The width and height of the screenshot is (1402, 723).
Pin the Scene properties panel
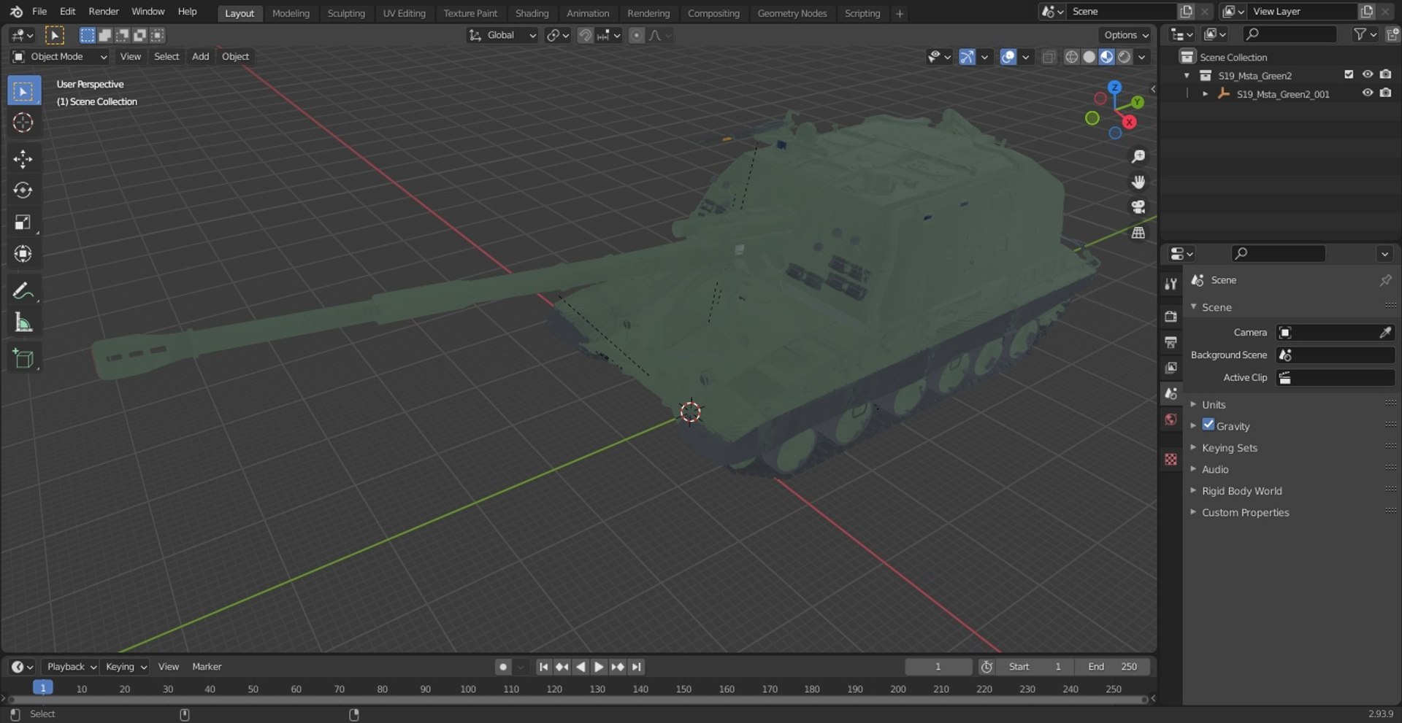(1385, 280)
